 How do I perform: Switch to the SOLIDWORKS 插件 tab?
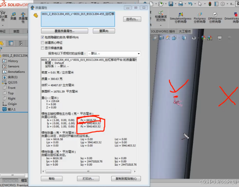[163, 31]
